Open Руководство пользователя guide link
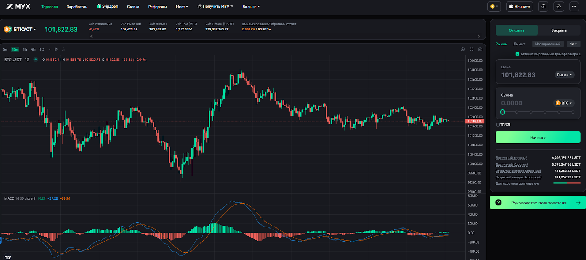This screenshot has width=586, height=260. coord(538,203)
